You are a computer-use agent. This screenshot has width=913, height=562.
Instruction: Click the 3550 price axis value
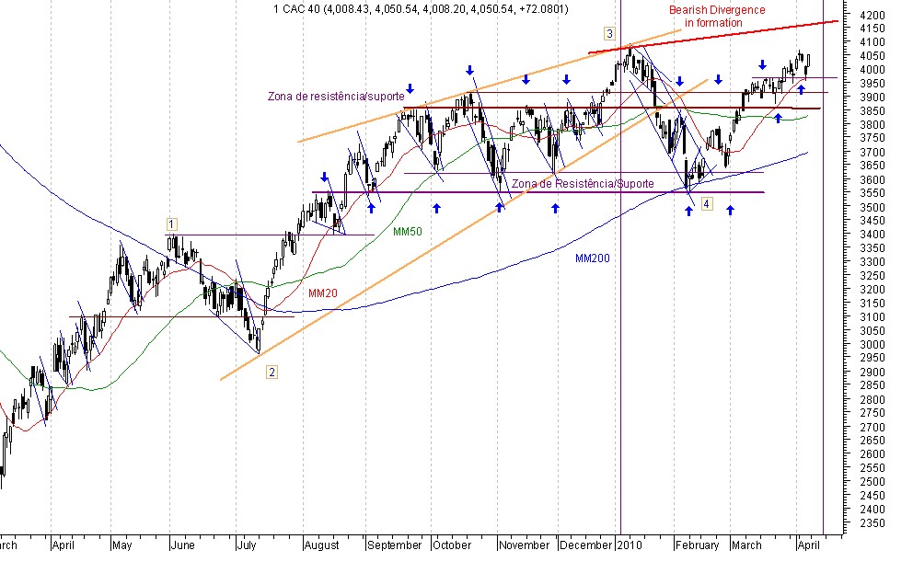point(872,193)
